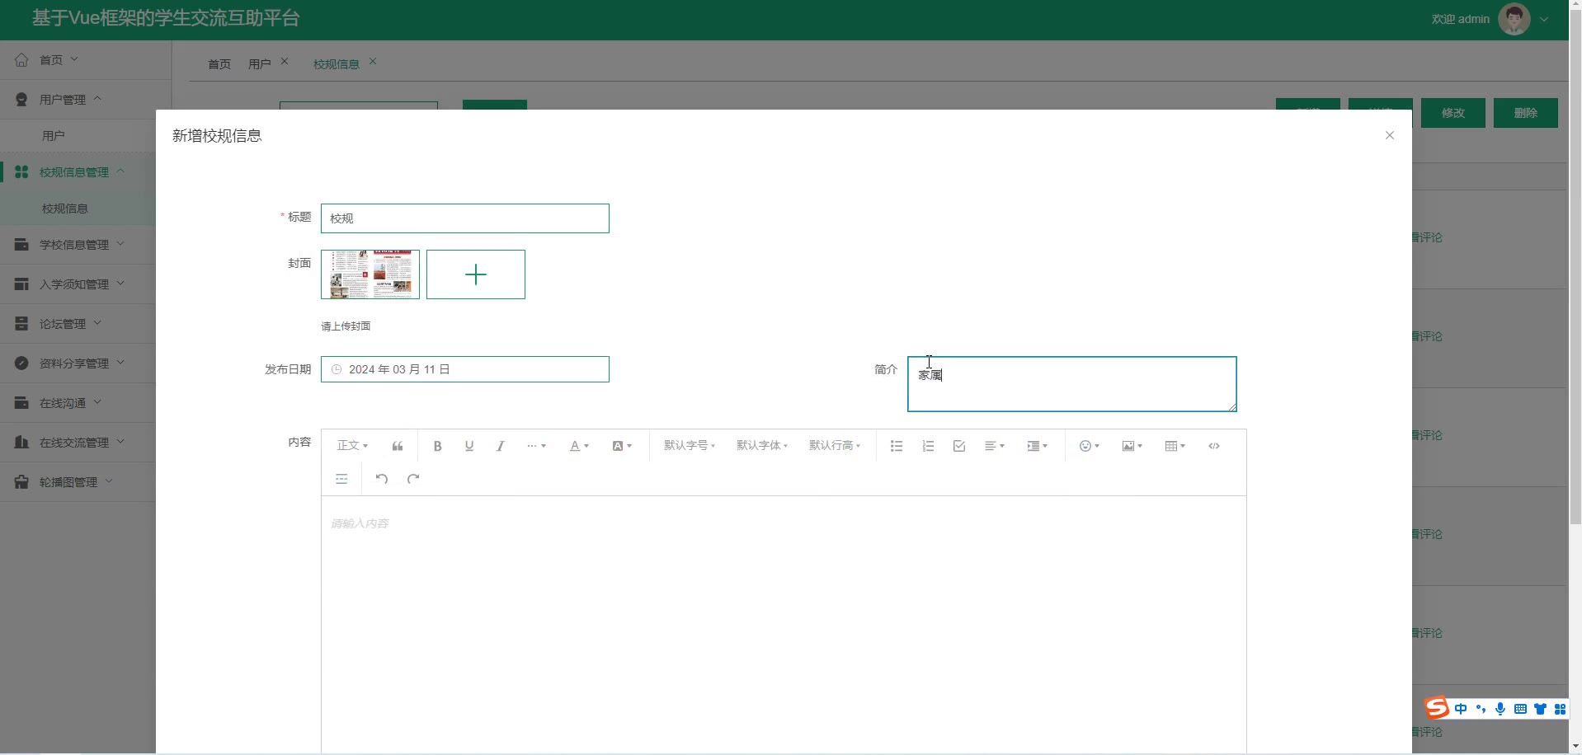The width and height of the screenshot is (1582, 755).
Task: Switch to the 首页 tab
Action: coord(219,63)
